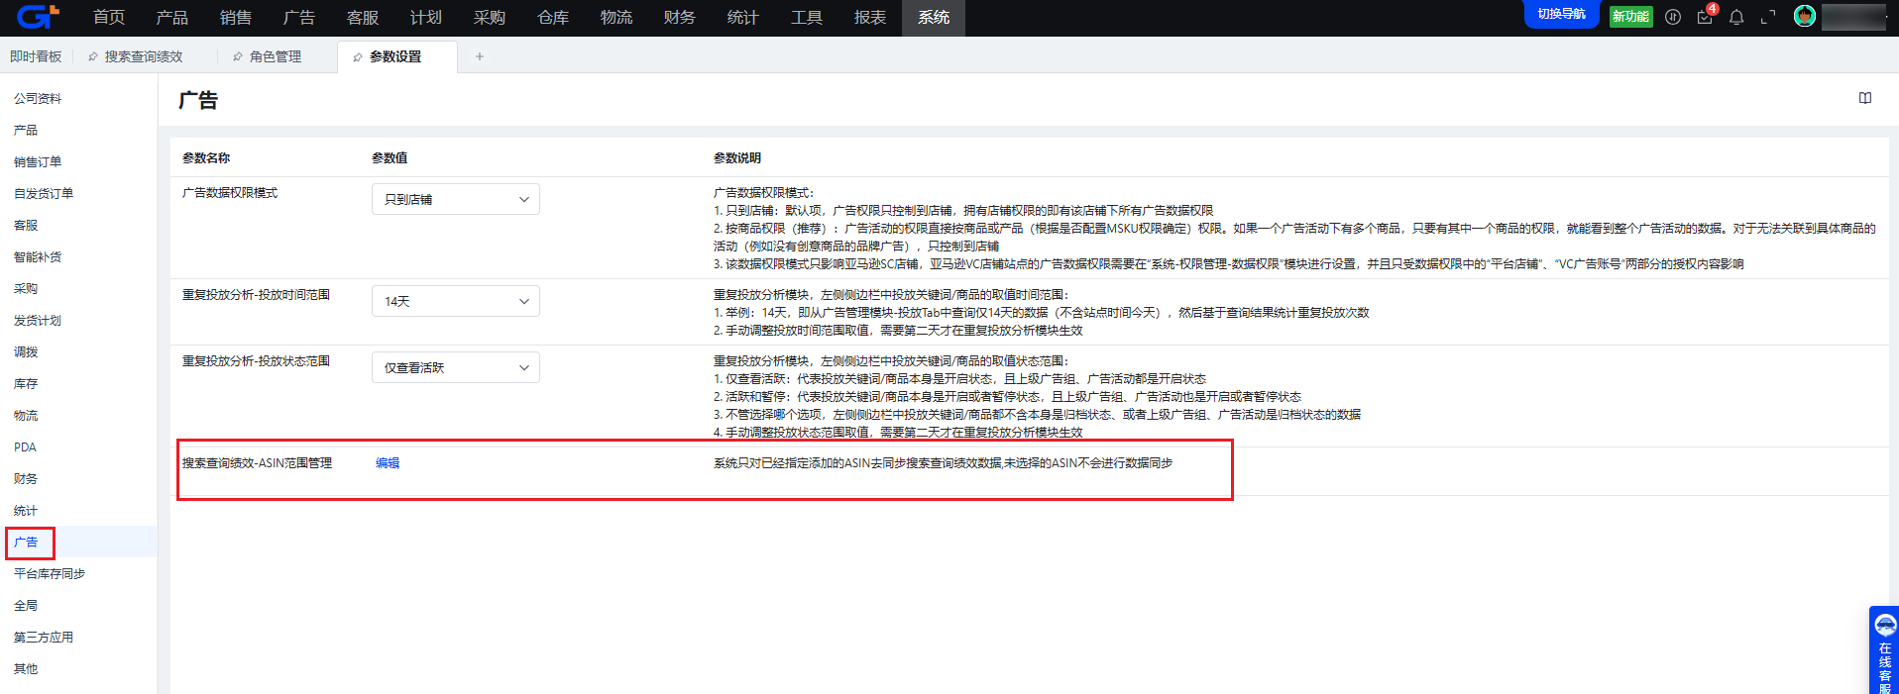Open the online customer service widget

(1884, 650)
